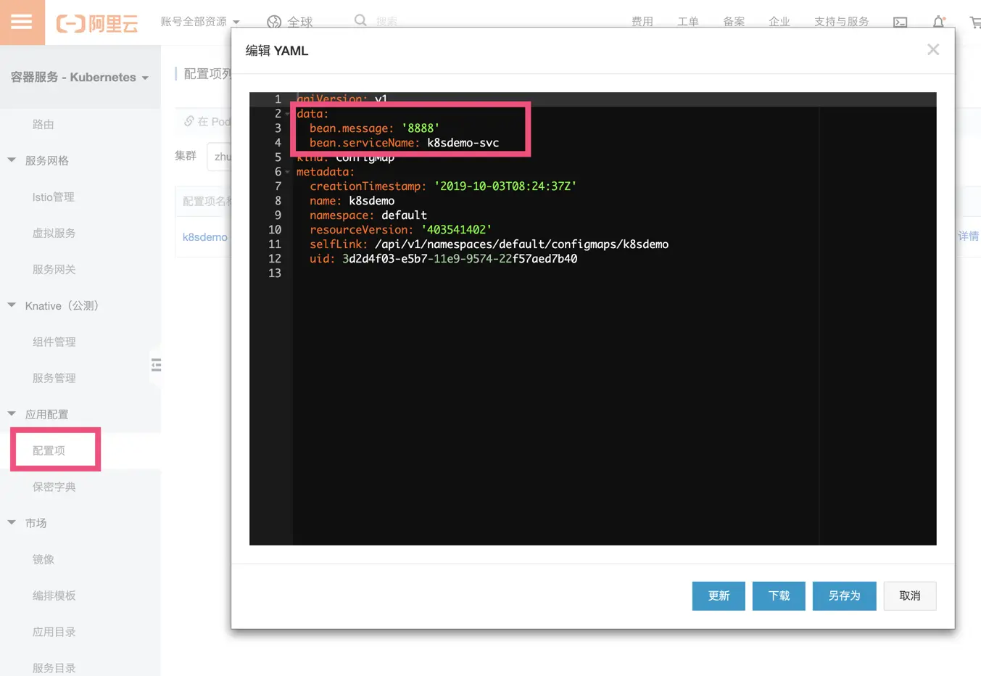Open 组件管理 under Knative
Screen dimensions: 981x676
[54, 342]
